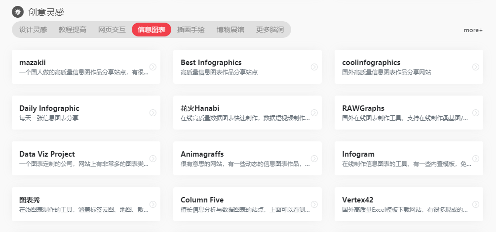496x232 pixels.
Task: Visit the Vertex42 title link
Action: [358, 200]
